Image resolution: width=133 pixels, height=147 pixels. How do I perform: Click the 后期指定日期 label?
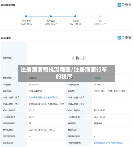(x=74, y=136)
